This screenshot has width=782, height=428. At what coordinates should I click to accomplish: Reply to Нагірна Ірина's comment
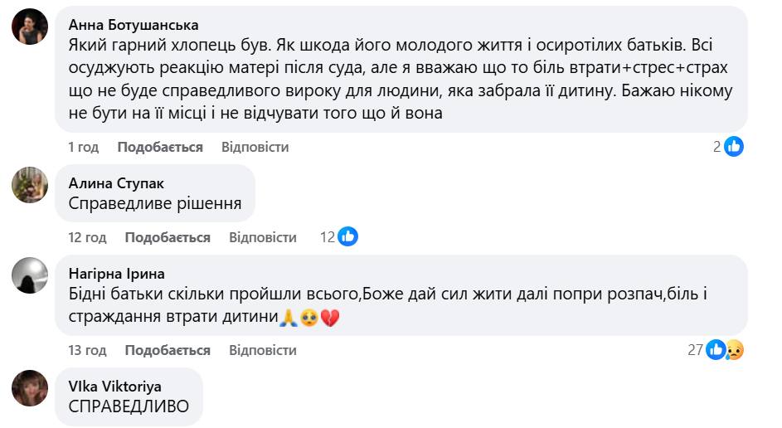(262, 350)
